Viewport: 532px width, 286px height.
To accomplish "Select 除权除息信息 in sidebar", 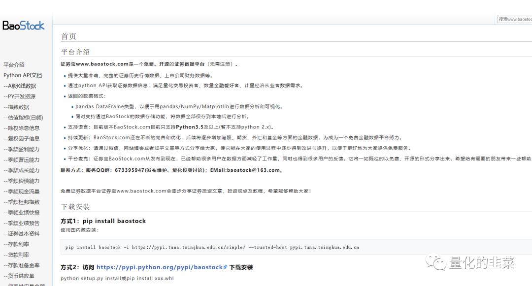I will 22,128.
